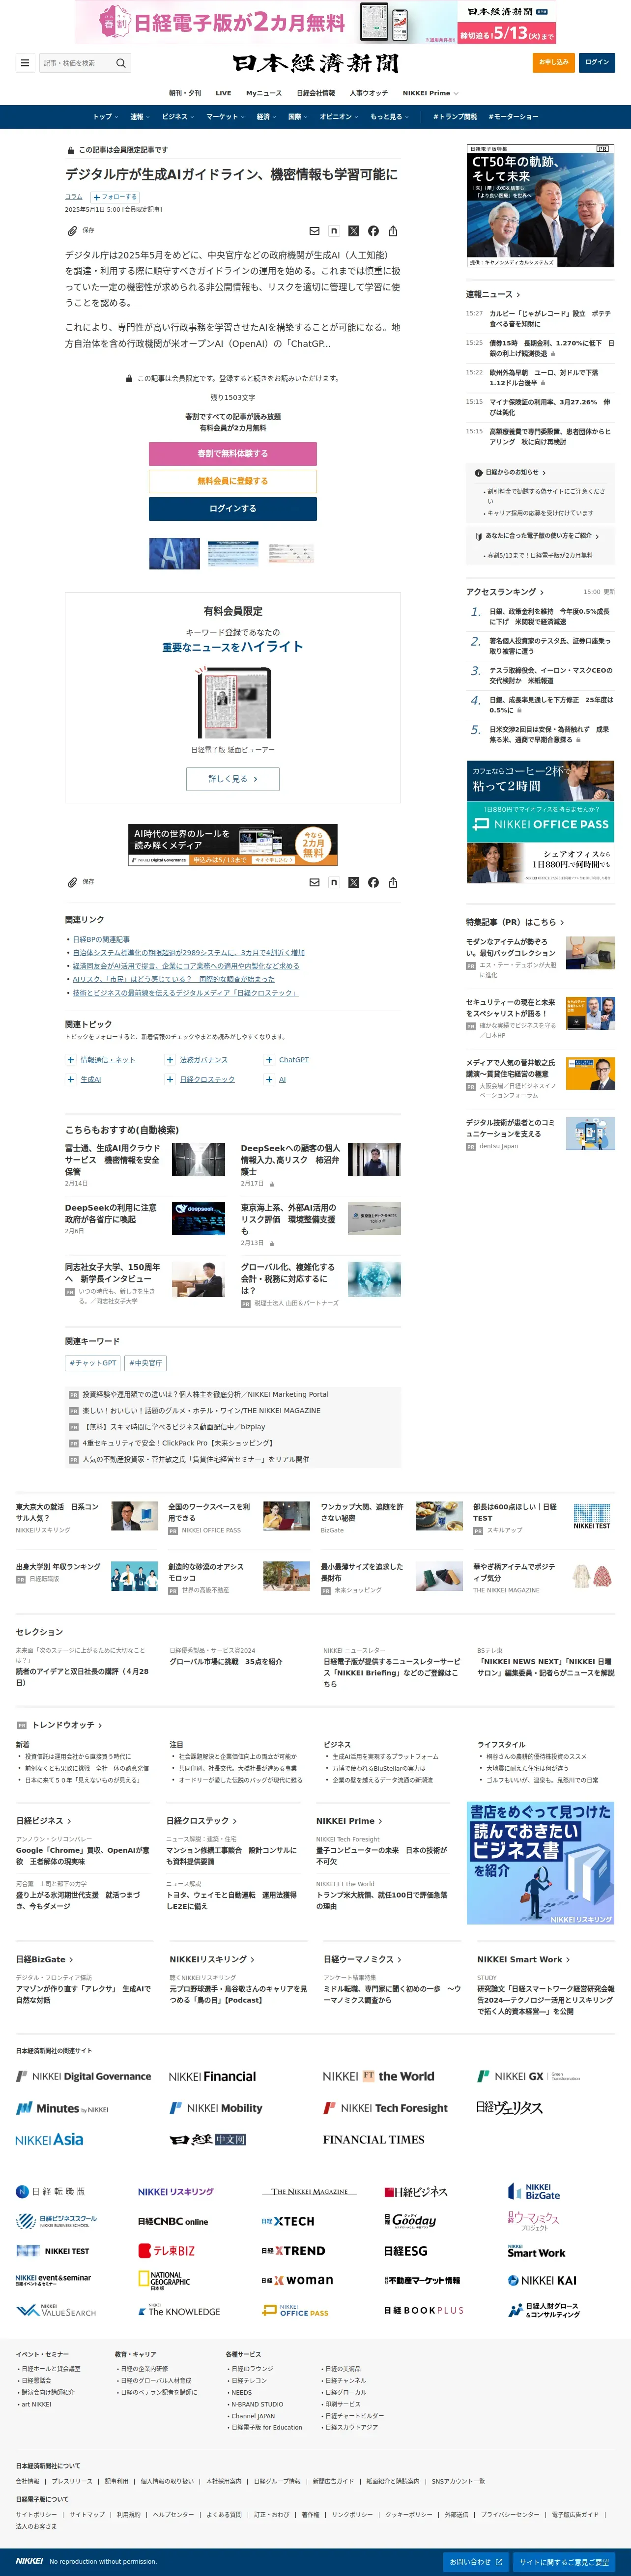
Task: Open the 日経中文網 logo link
Action: [208, 2139]
